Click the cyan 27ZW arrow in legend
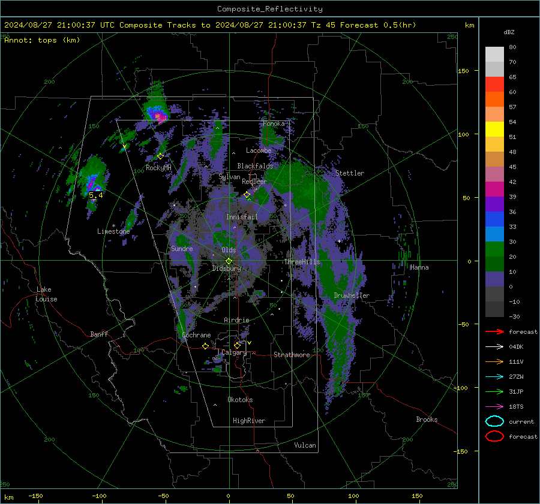The width and height of the screenshot is (540, 504). click(494, 376)
